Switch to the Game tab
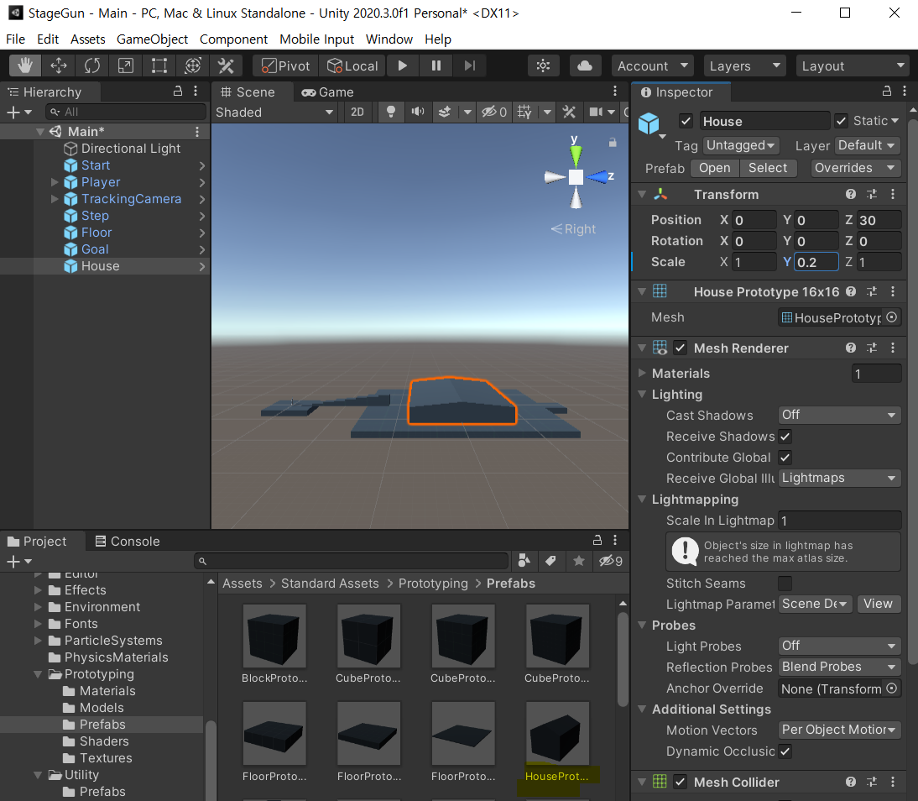918x801 pixels. pyautogui.click(x=327, y=92)
